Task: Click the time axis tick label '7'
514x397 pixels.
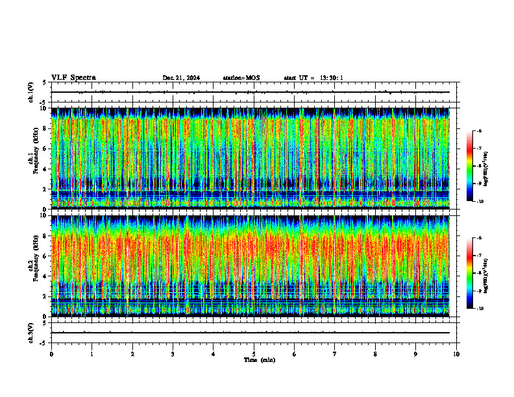Action: point(335,354)
